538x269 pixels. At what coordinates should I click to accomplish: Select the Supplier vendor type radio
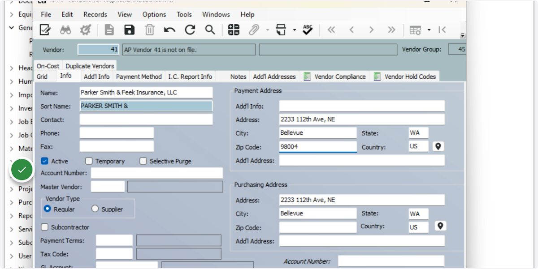point(95,209)
